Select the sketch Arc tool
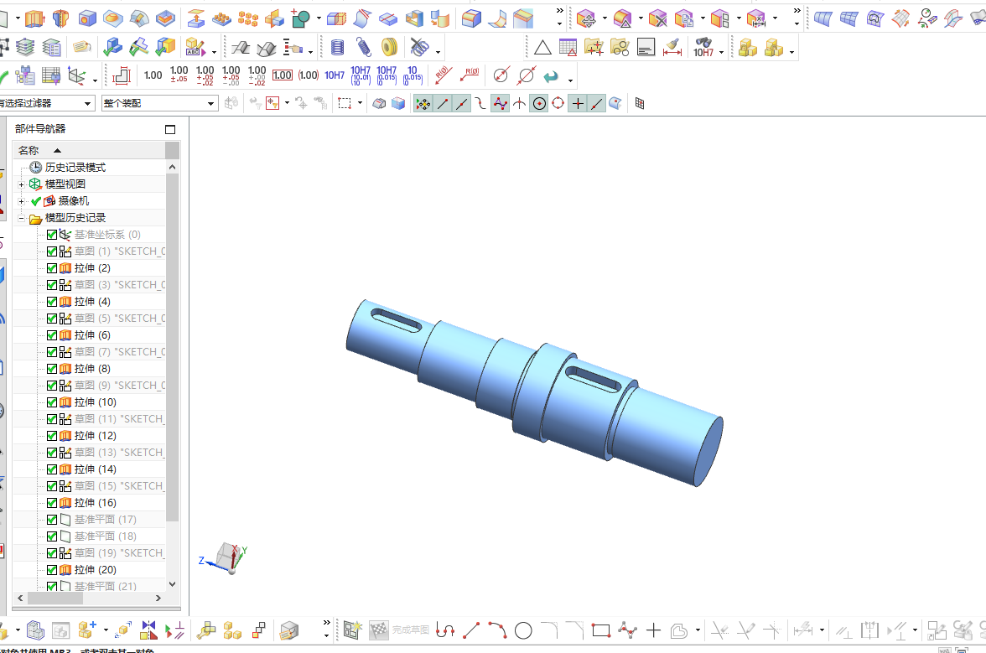The image size is (986, 653). [497, 630]
